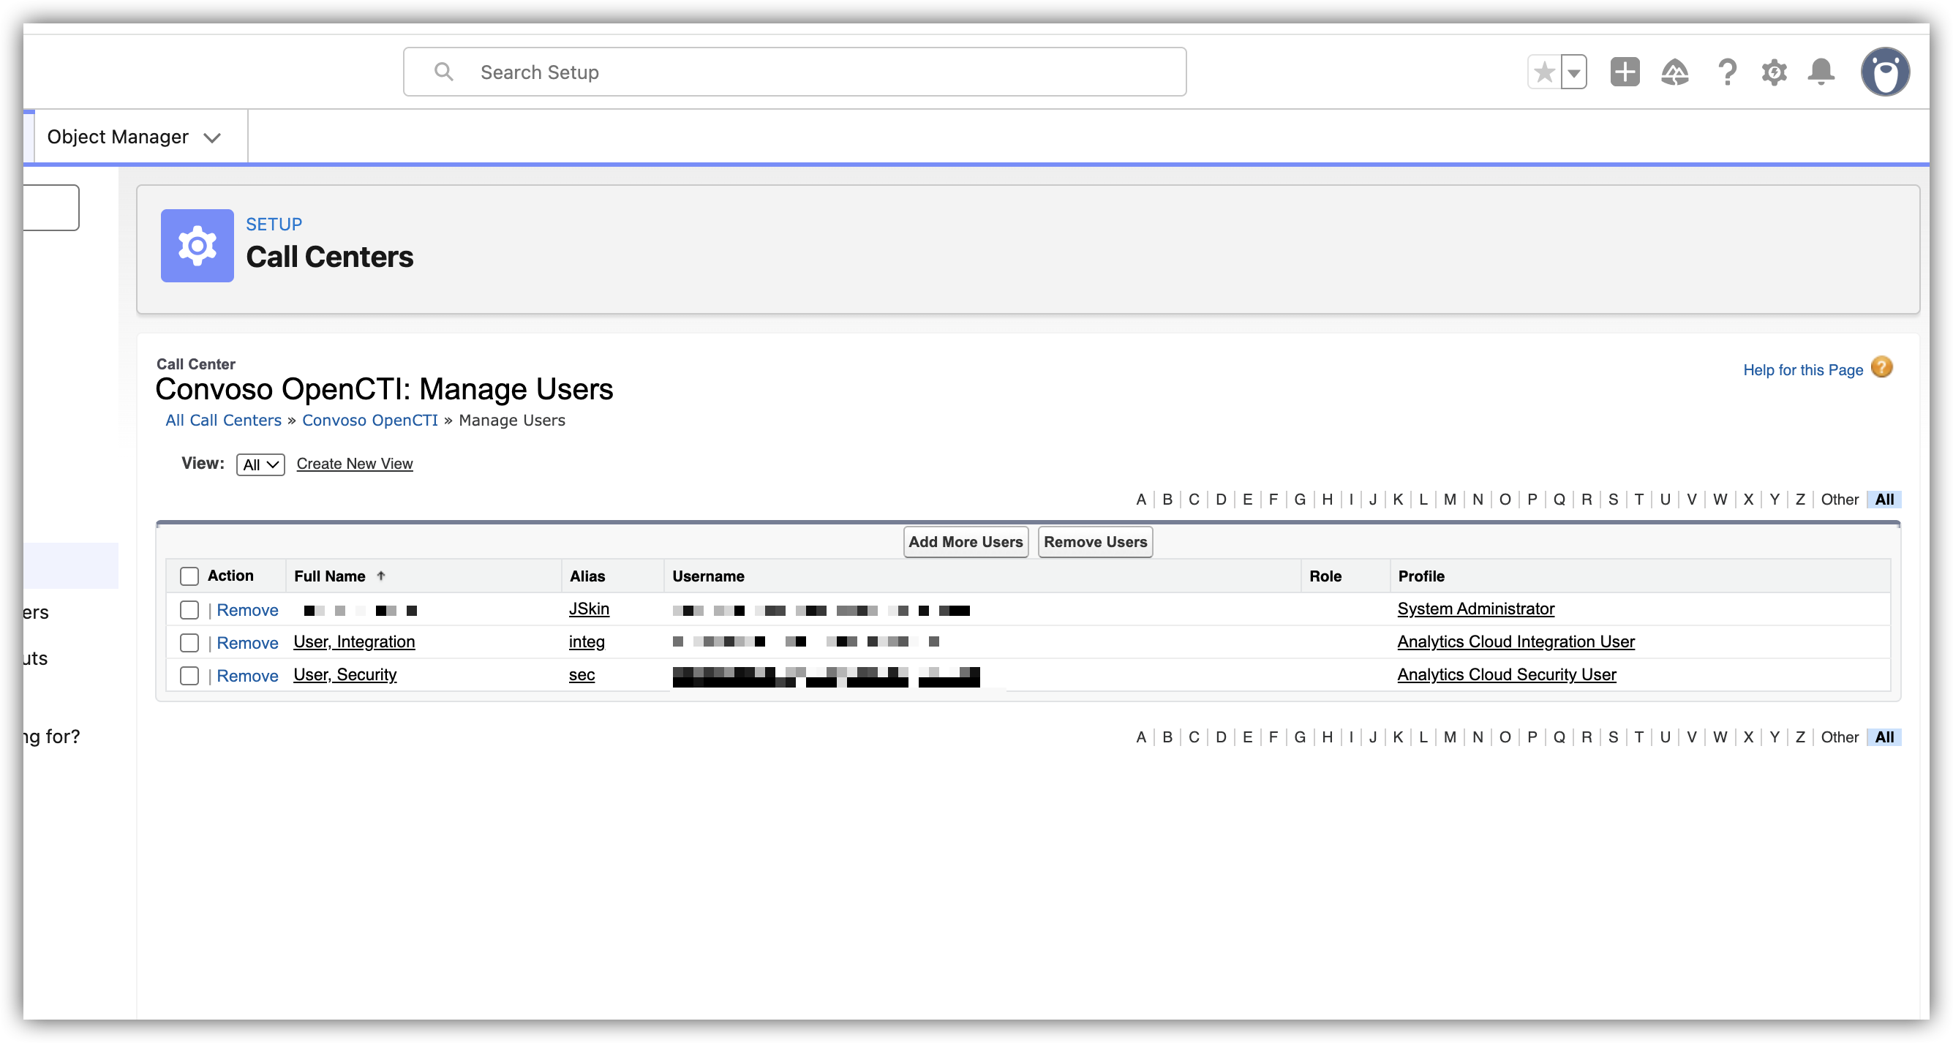
Task: Click into the Search Setup field
Action: 794,72
